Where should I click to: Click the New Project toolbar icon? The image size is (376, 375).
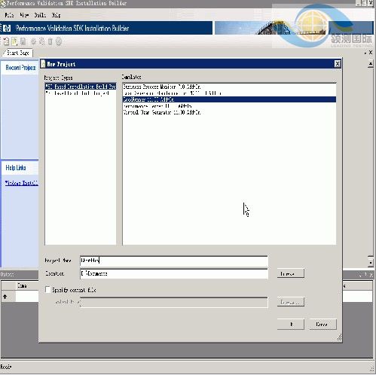(x=6, y=41)
